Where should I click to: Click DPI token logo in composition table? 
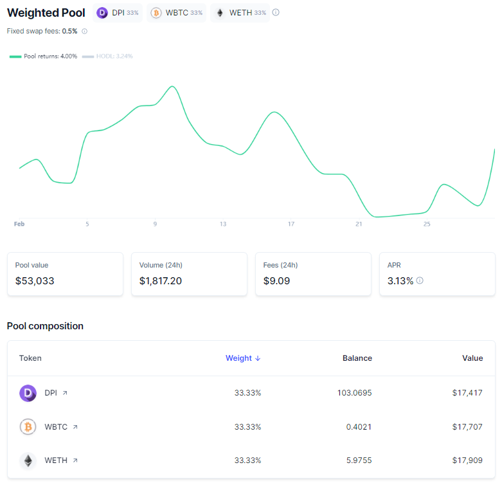click(x=28, y=393)
